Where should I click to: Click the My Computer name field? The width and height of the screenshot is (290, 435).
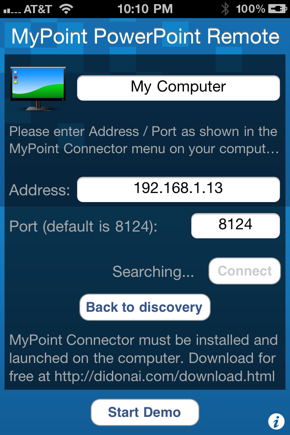click(179, 88)
